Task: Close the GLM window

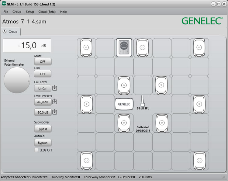Action: [224, 4]
